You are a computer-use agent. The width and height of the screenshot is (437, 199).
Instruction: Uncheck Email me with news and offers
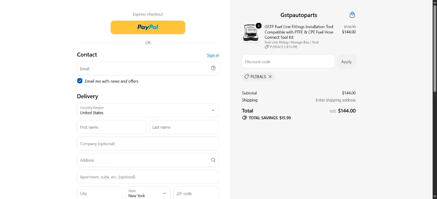80,81
